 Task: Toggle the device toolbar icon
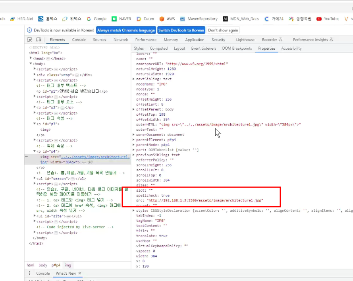[x=39, y=40]
